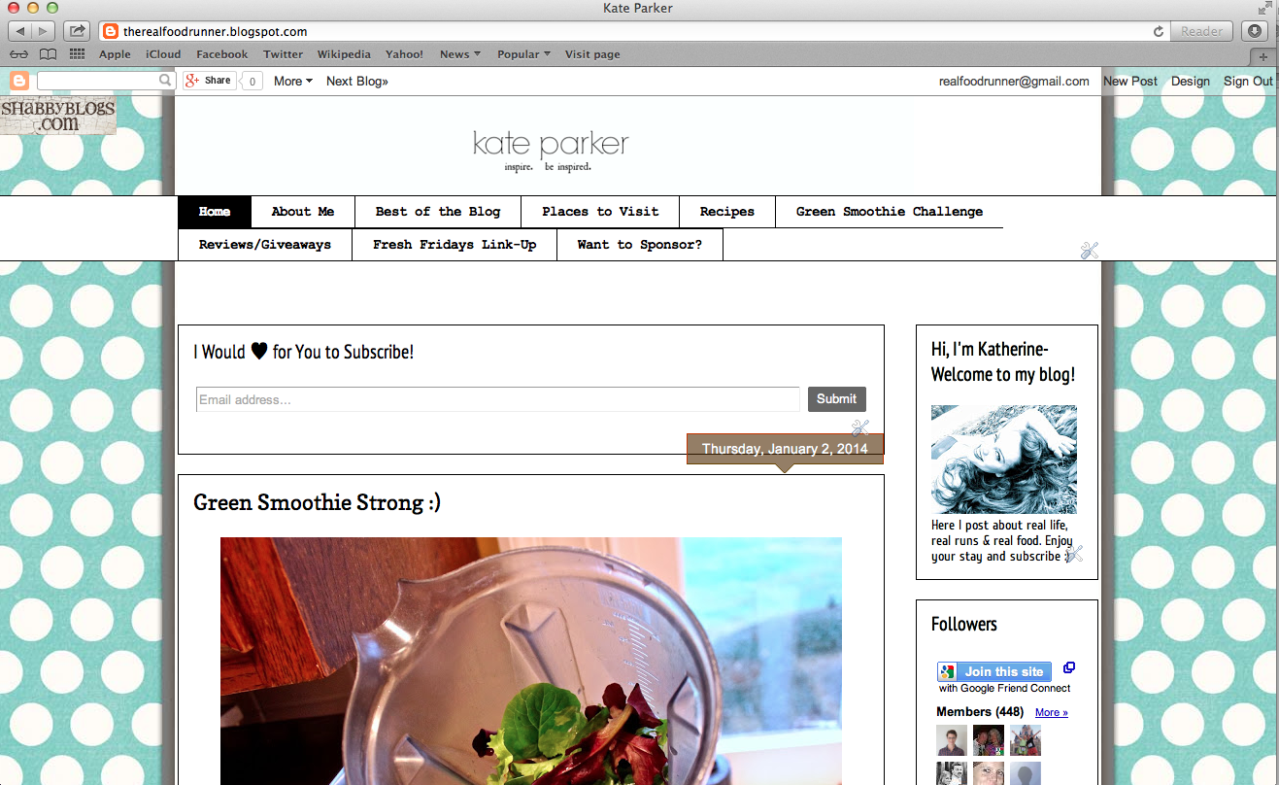Go back with Safari back arrow
The height and width of the screenshot is (785, 1279).
(x=20, y=31)
